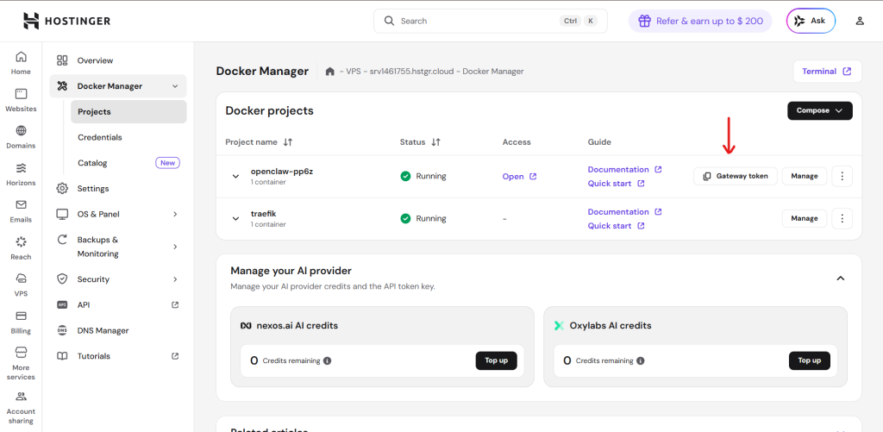
Task: Open Quick start link for traefik
Action: [x=616, y=226]
